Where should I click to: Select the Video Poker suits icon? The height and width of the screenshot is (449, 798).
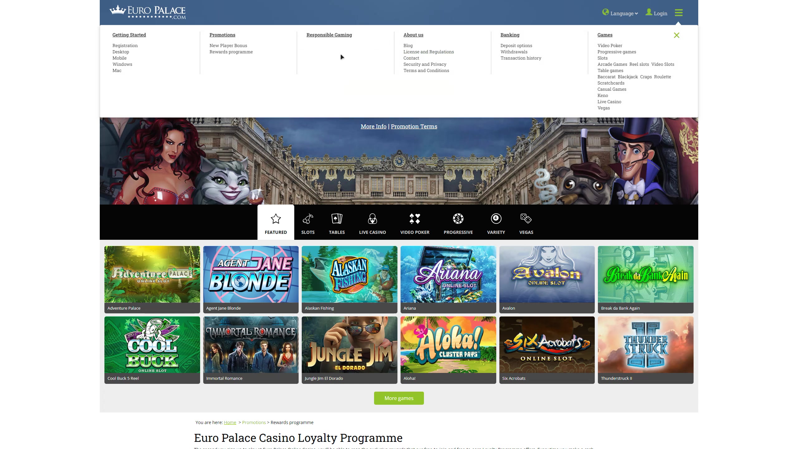coord(415,219)
